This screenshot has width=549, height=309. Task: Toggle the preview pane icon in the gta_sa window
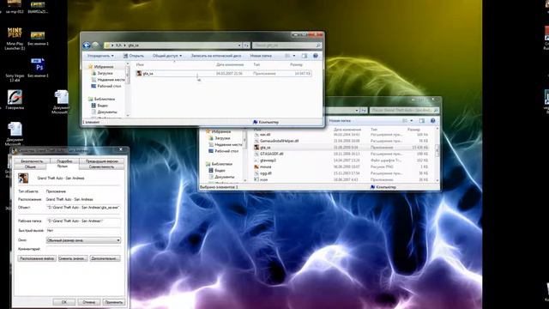305,56
